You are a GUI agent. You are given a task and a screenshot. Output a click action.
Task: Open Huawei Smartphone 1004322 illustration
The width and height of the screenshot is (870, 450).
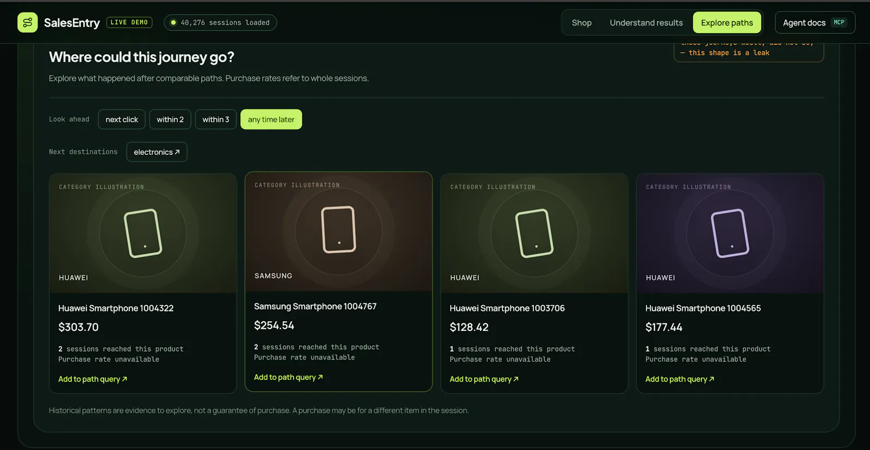coord(143,233)
